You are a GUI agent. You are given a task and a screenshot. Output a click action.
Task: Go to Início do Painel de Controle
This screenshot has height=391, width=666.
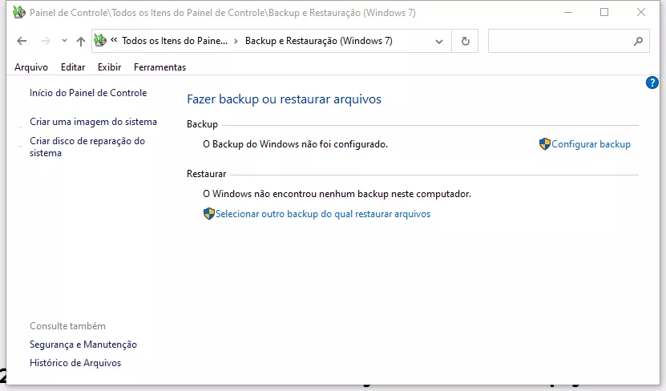pos(88,93)
